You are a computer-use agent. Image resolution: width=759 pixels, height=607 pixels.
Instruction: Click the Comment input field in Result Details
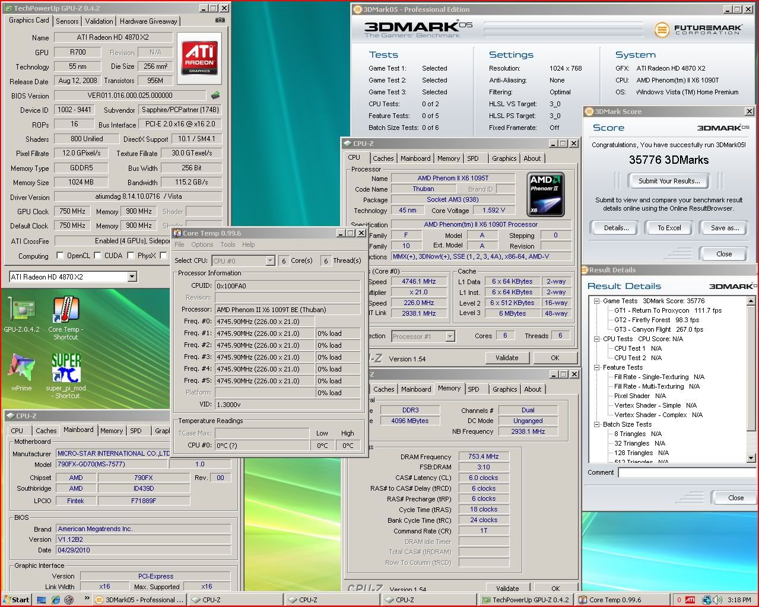point(686,472)
